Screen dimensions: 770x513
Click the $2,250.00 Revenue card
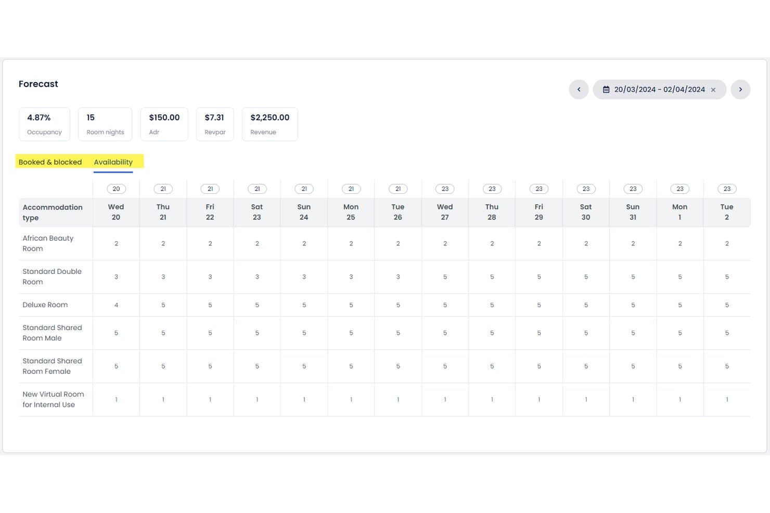pyautogui.click(x=269, y=124)
